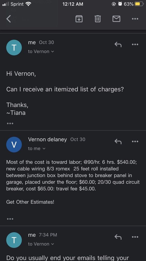Delete the conversation with trash icon
Viewport: 146px width, 261px height.
click(98, 19)
